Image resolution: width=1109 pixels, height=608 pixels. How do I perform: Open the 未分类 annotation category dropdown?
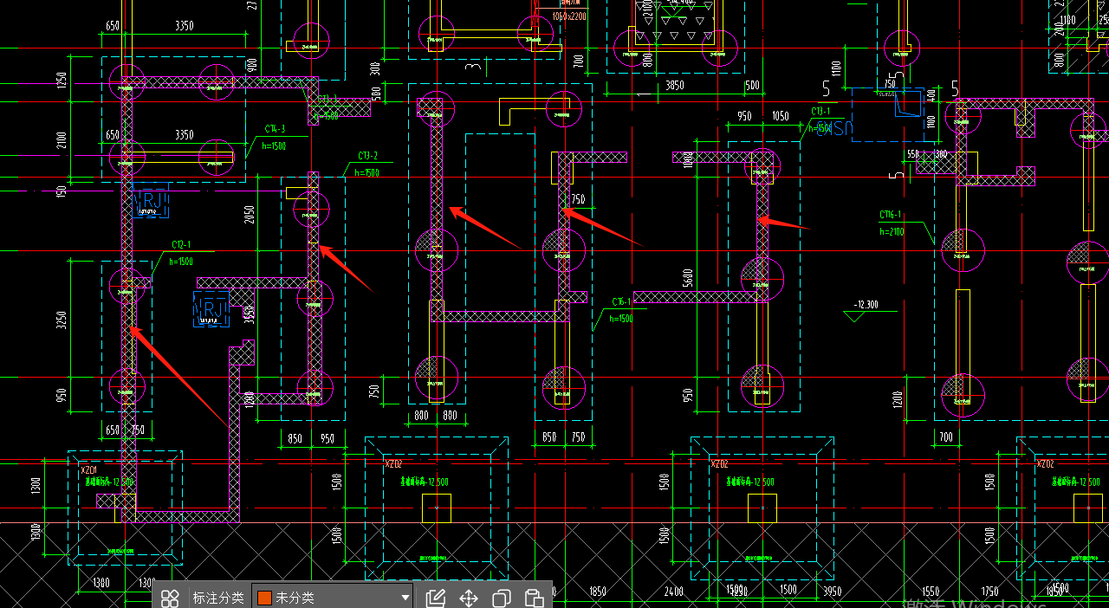coord(333,598)
